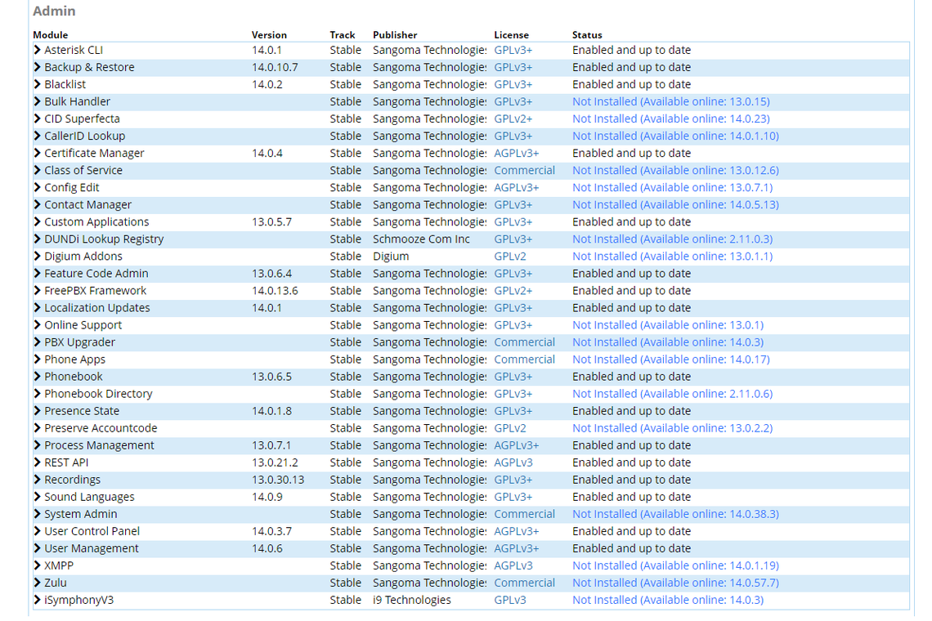Screen dimensions: 932x621
Task: Click chevron next to FreePBX Framework
Action: 38,290
